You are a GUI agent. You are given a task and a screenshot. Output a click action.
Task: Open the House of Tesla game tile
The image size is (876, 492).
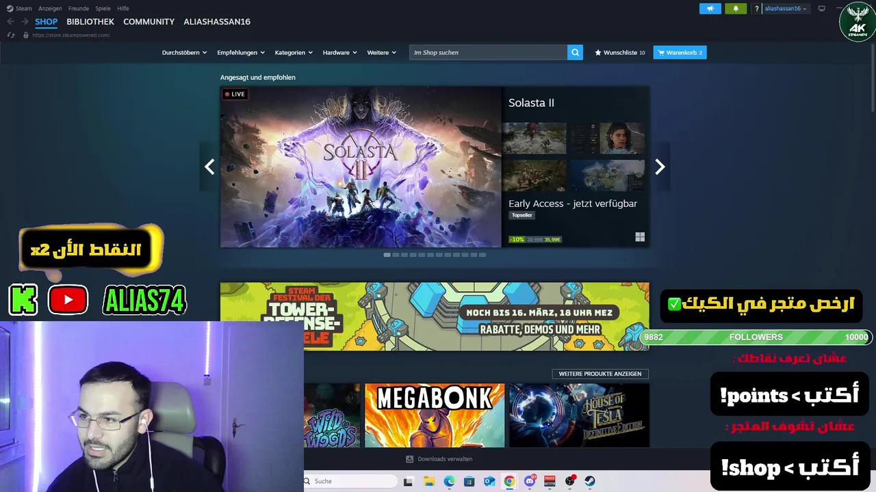(579, 415)
